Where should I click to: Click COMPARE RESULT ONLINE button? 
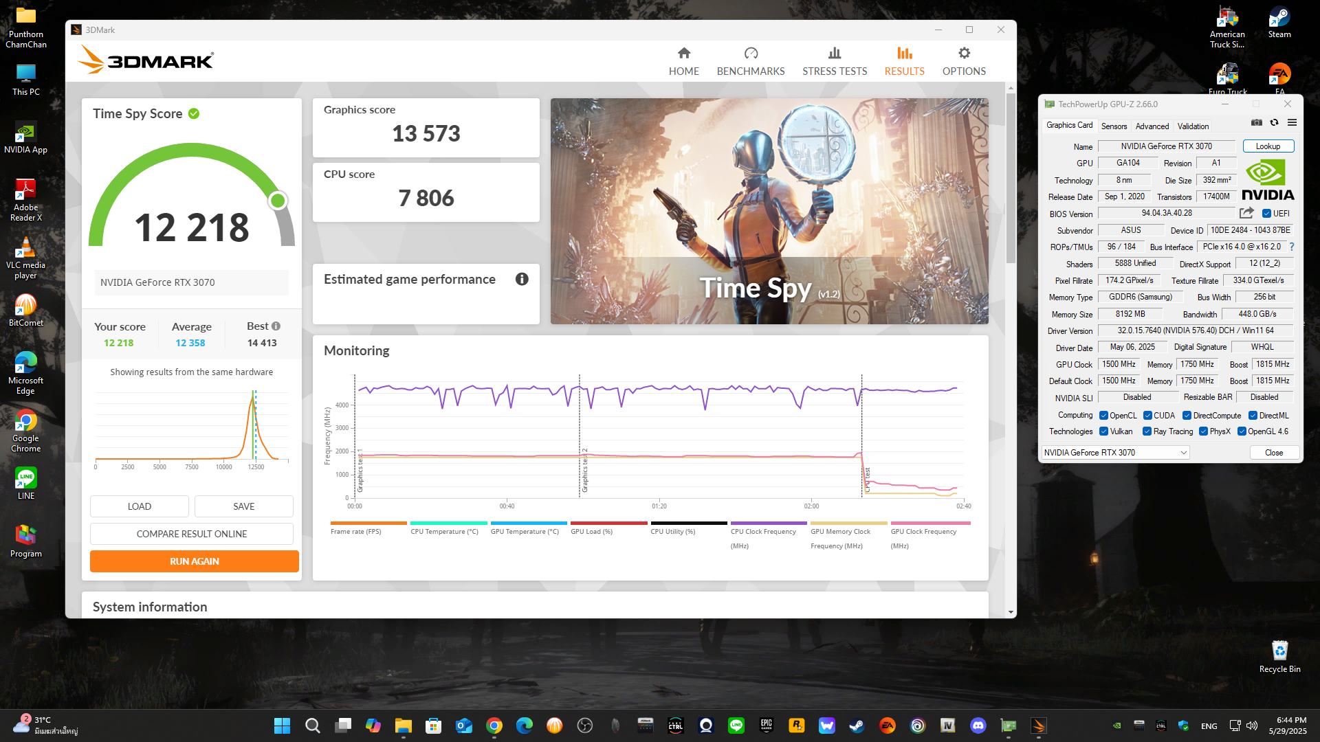click(191, 534)
